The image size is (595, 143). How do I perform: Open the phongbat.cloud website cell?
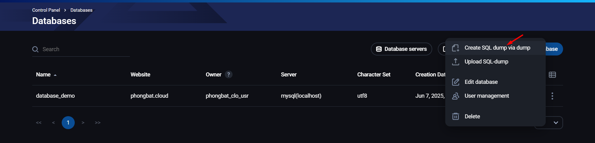pos(149,96)
